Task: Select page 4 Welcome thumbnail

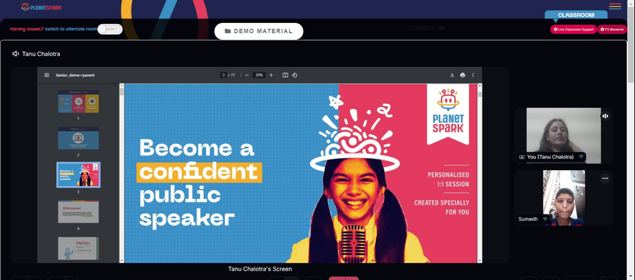Action: 78,211
